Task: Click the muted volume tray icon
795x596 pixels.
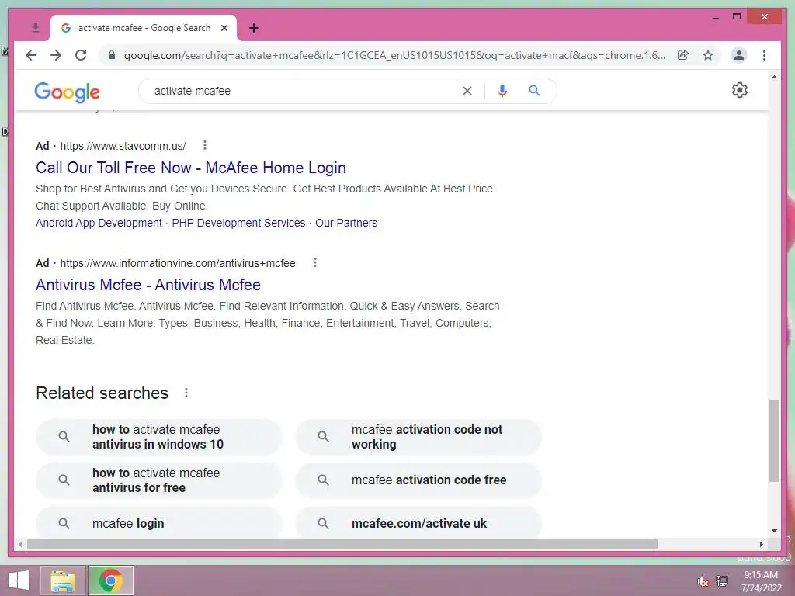Action: [703, 581]
